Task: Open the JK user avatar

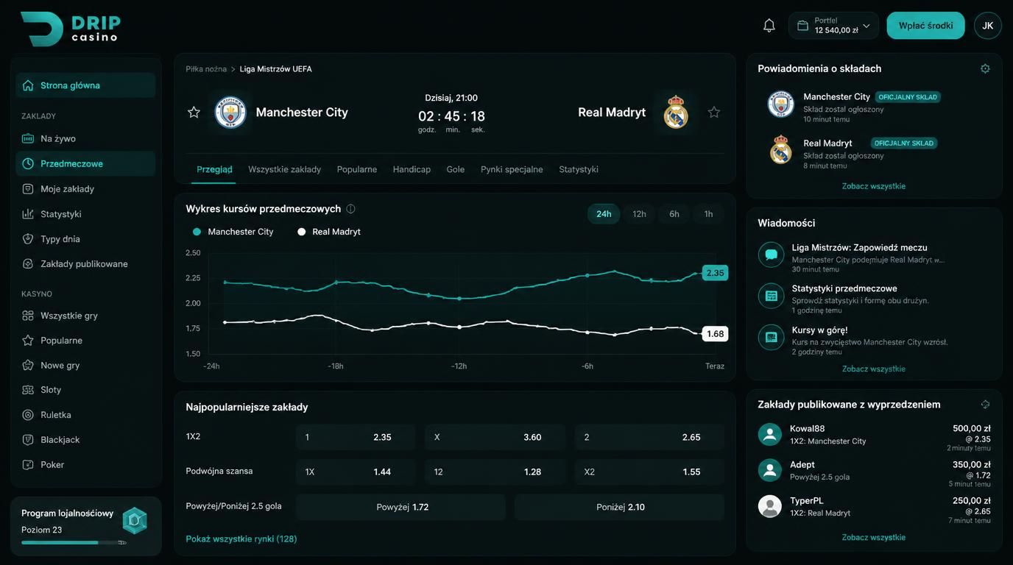Action: [987, 26]
